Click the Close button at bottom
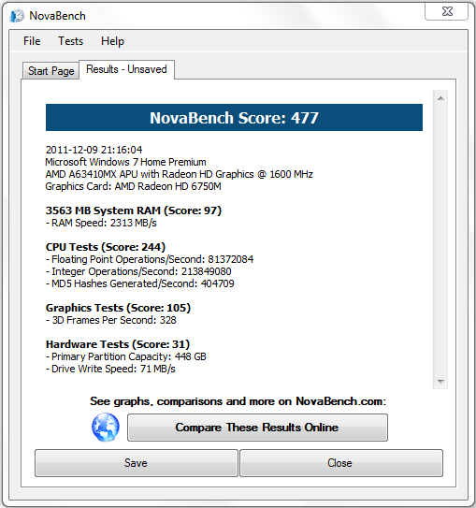The image size is (476, 508). coord(341,463)
